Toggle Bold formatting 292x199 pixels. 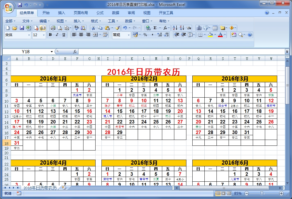tap(50, 35)
